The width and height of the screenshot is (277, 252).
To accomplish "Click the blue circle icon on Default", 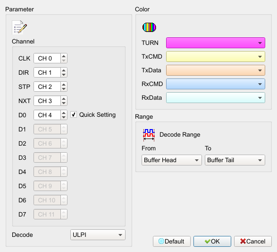I will coord(161,241).
